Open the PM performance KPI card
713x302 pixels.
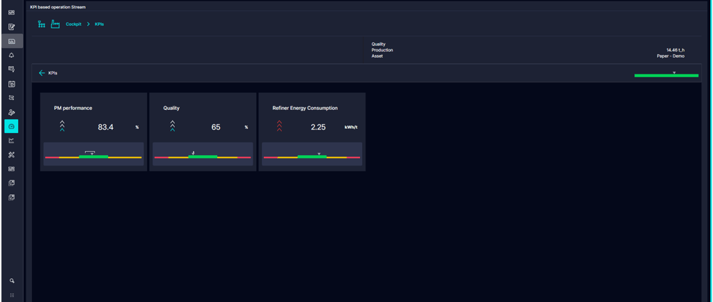pyautogui.click(x=94, y=132)
